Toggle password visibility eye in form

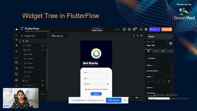tap(108, 84)
